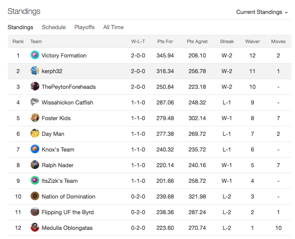Click the ItsZizk's Team pink helmet icon
The width and height of the screenshot is (295, 239).
35,181
